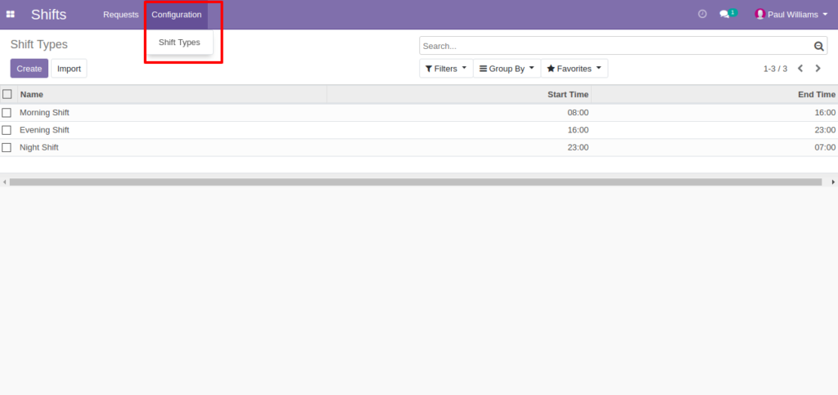Tick the Morning Shift checkbox

(x=7, y=113)
